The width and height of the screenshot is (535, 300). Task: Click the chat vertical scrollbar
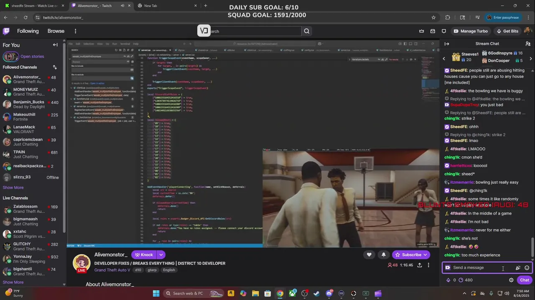point(532,248)
